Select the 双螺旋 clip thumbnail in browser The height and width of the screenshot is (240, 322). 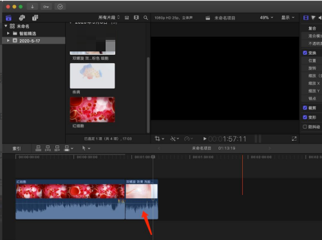click(x=92, y=42)
